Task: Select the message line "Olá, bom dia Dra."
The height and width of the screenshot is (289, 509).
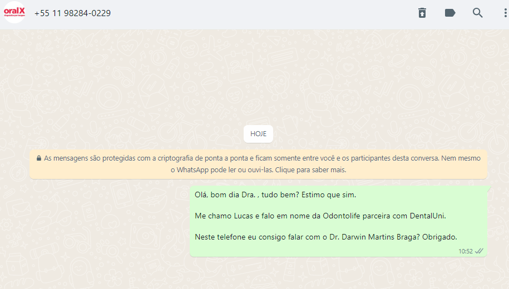Action: [275, 195]
